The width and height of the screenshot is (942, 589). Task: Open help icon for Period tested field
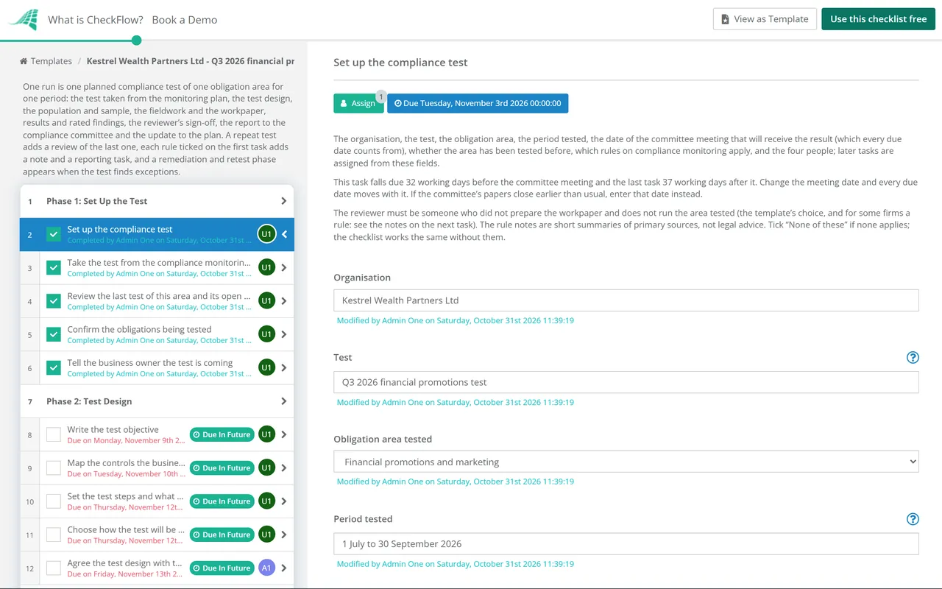913,519
